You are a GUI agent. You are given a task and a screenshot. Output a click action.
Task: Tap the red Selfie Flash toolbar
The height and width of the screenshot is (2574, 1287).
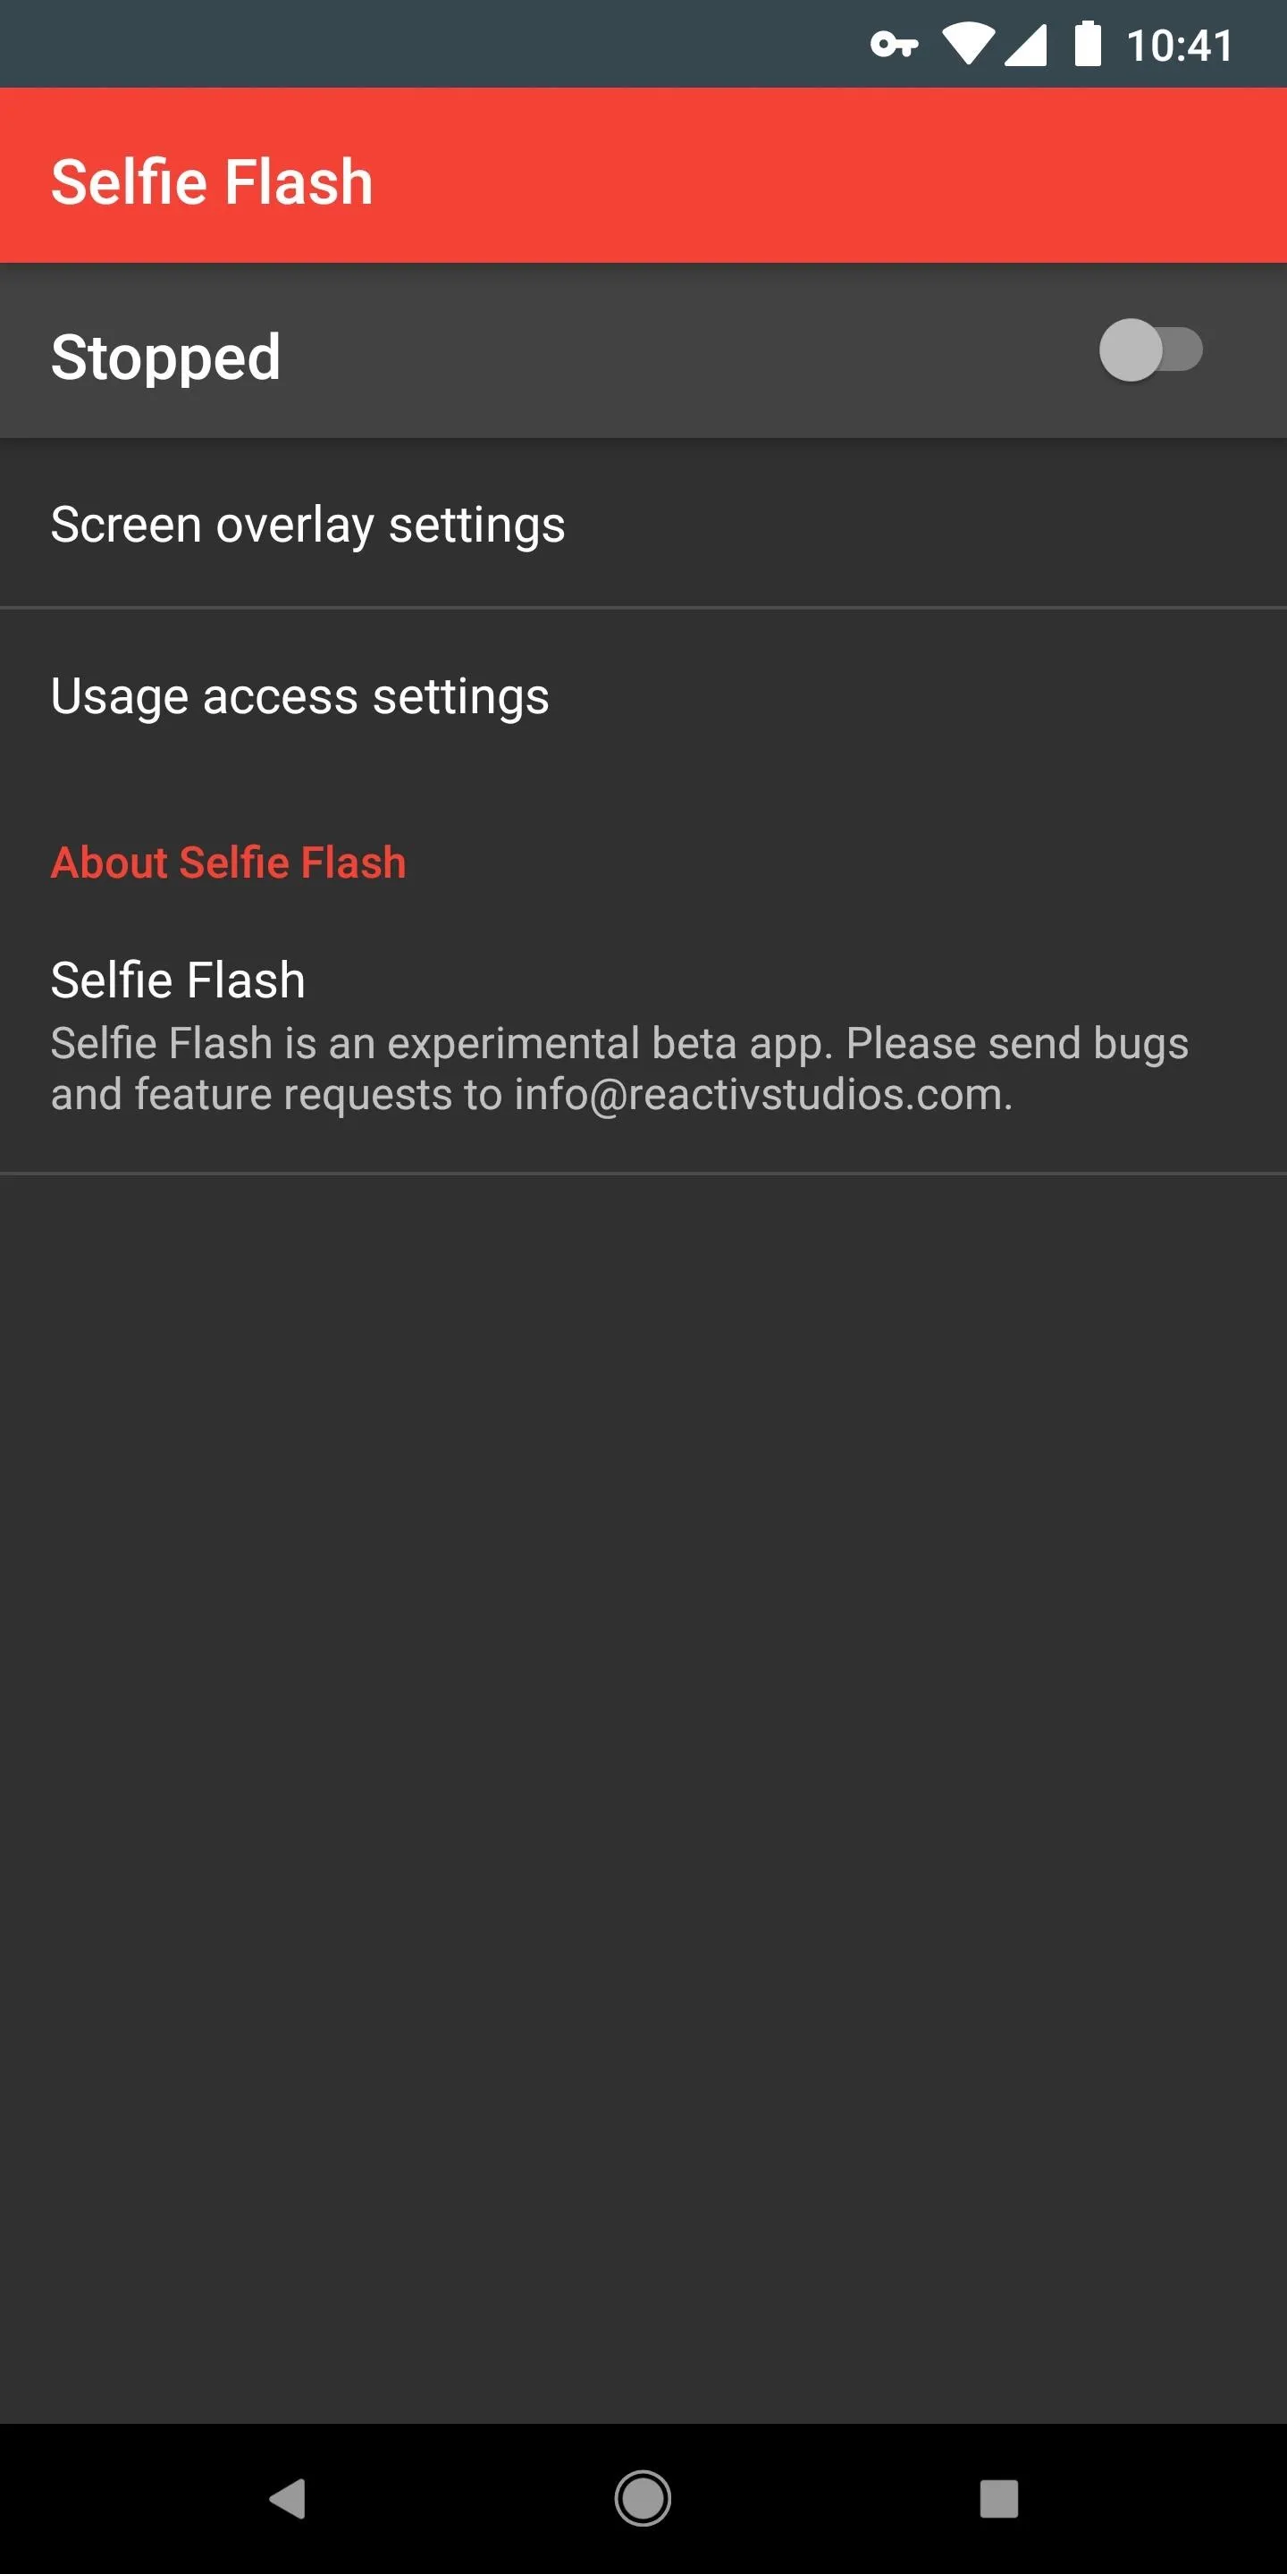click(x=643, y=175)
